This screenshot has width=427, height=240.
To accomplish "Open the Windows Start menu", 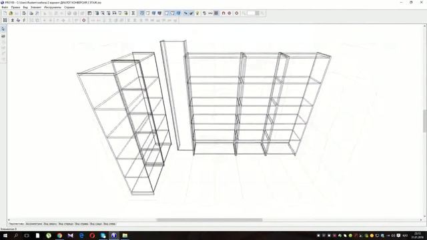I will (x=5, y=235).
